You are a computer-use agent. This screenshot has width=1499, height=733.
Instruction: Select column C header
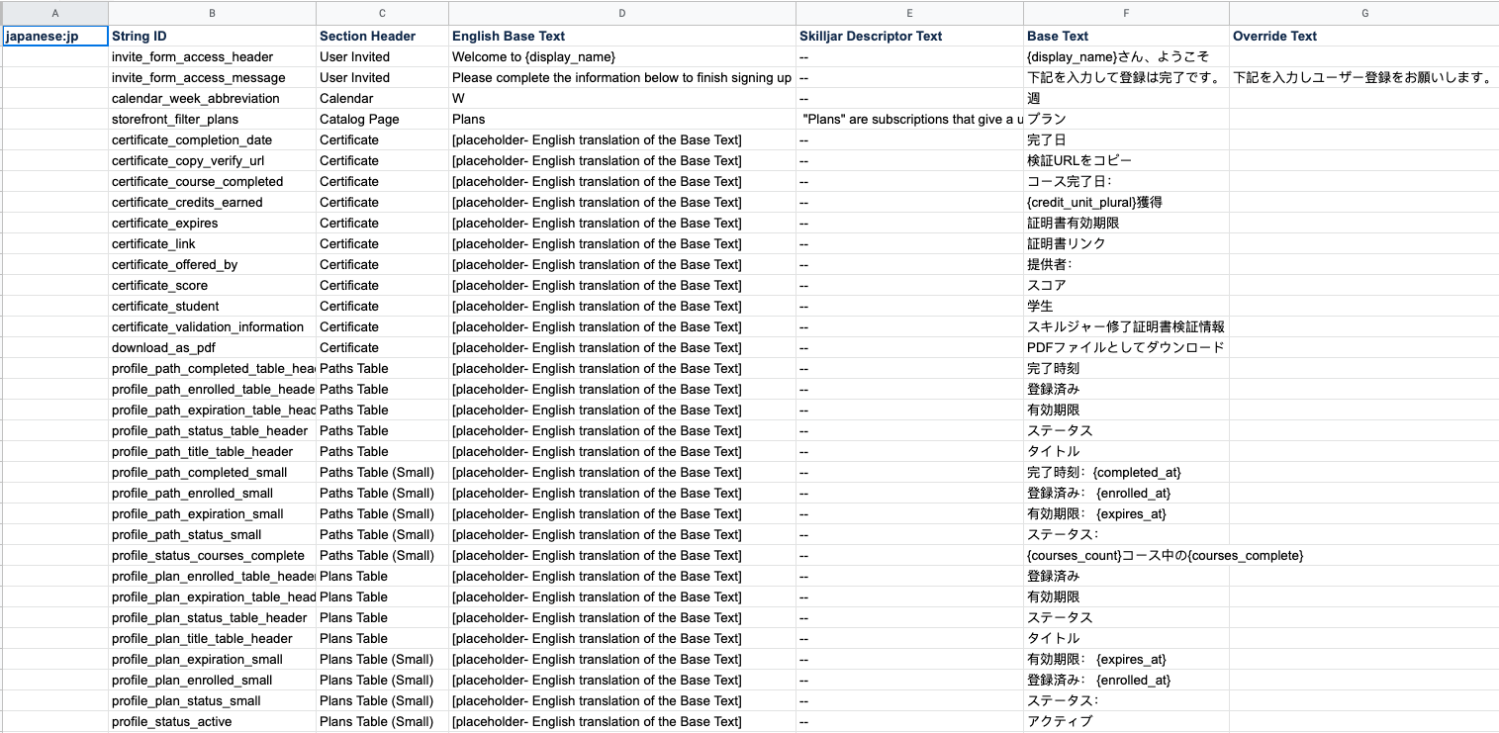[383, 13]
